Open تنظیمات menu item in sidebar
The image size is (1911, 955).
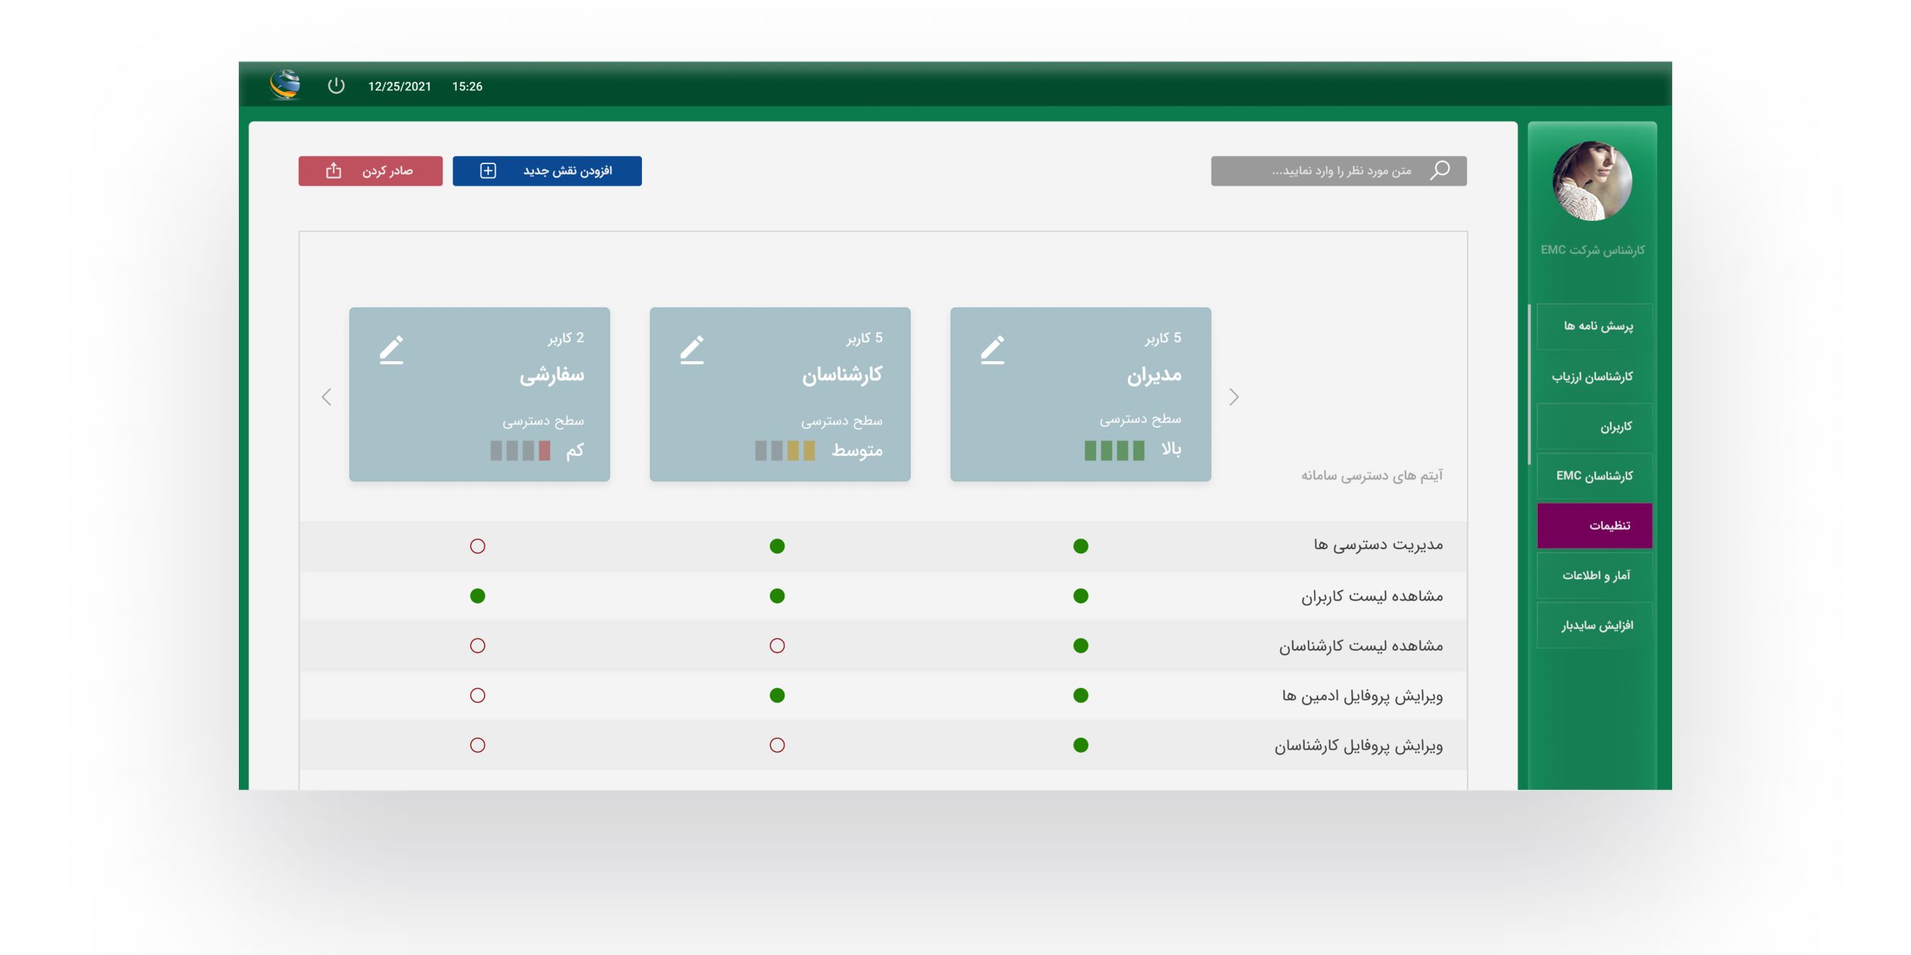pos(1594,525)
